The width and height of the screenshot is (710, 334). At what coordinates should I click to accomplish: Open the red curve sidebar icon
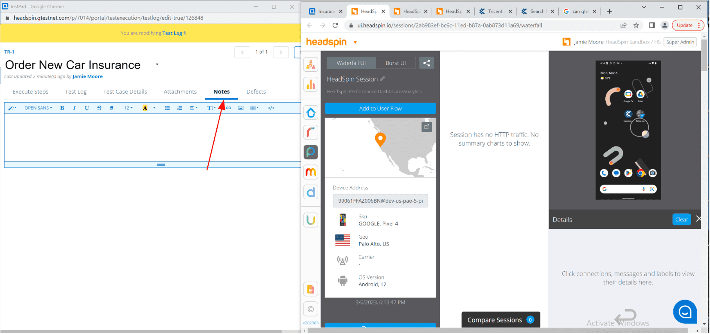pyautogui.click(x=311, y=132)
